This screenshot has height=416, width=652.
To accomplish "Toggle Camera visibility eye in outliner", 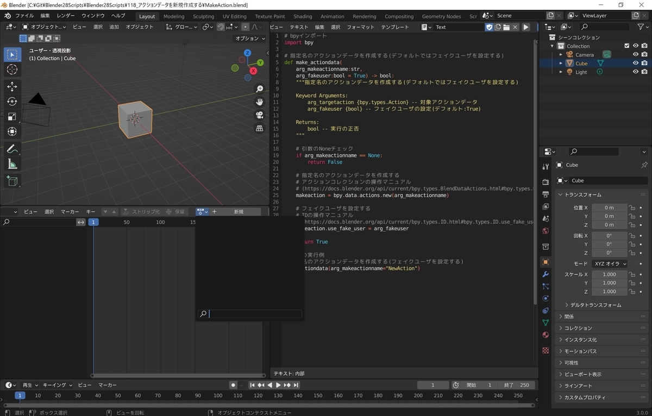I will click(x=636, y=54).
